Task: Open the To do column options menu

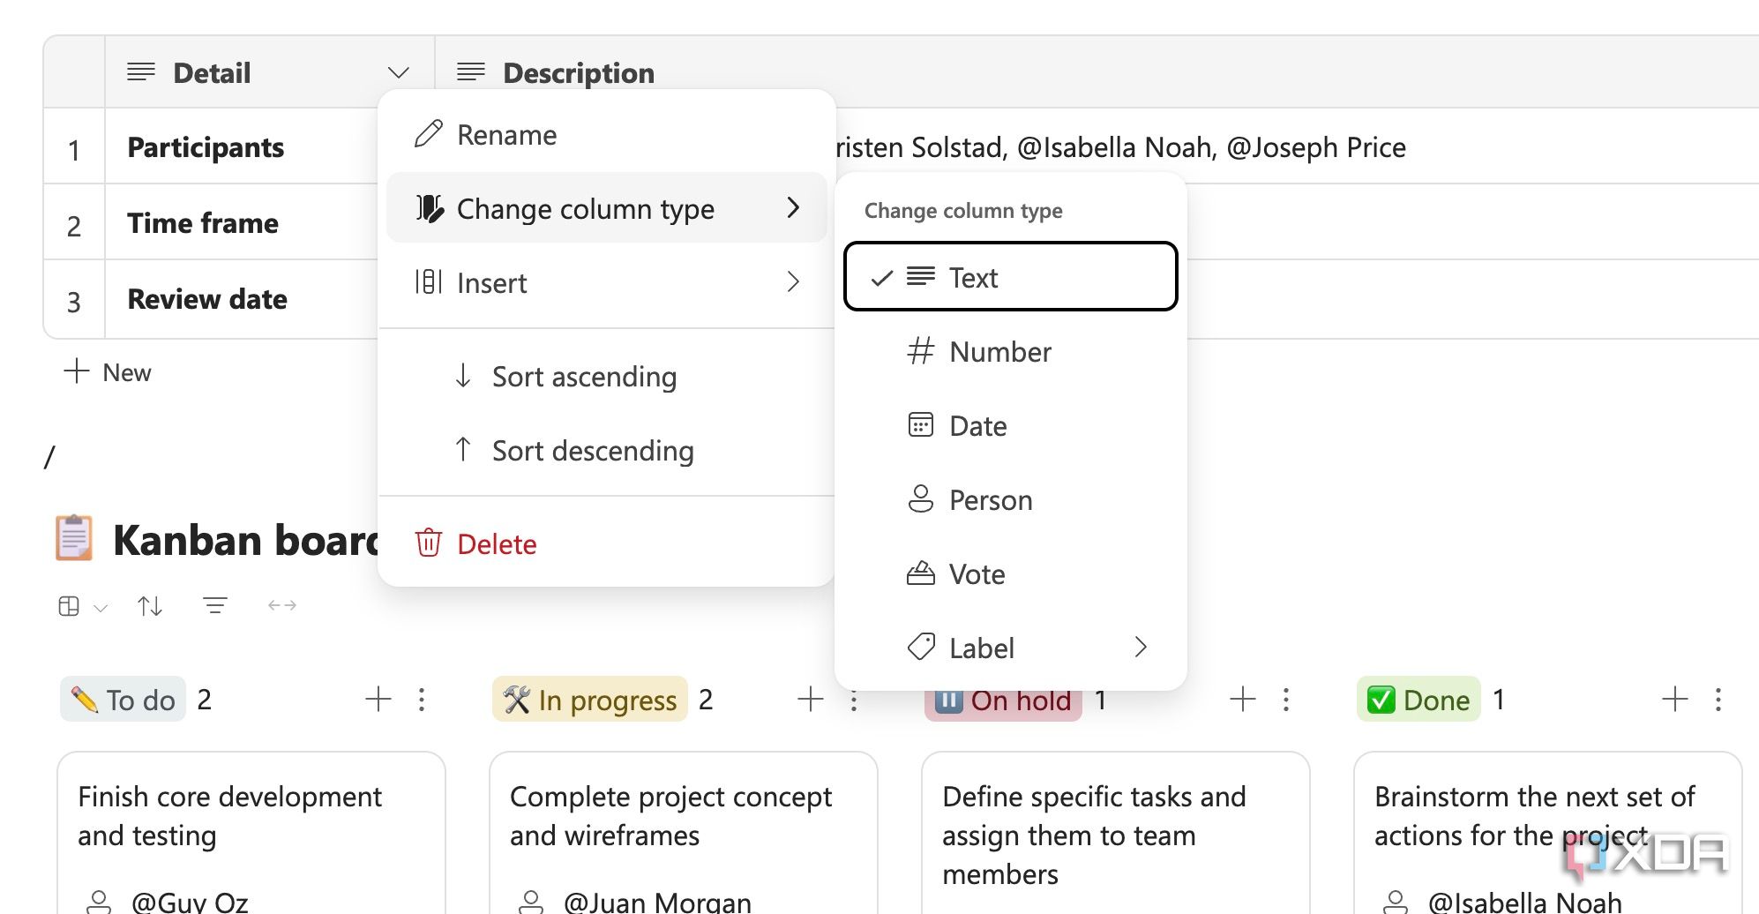Action: (x=422, y=699)
